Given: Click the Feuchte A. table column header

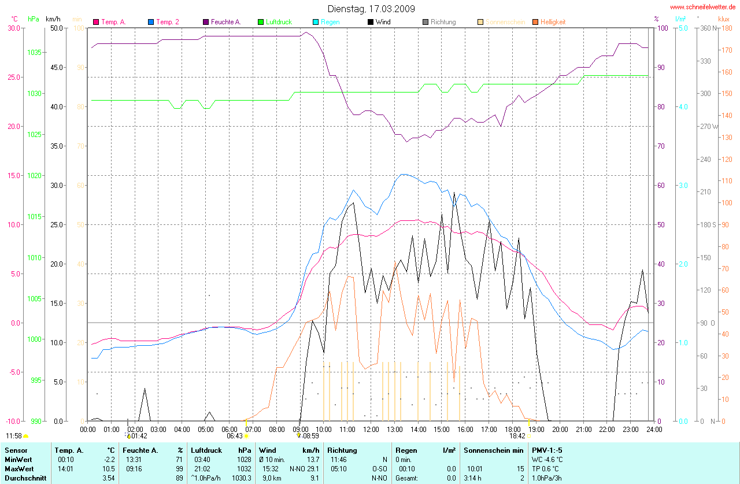Looking at the screenshot, I should coord(142,450).
